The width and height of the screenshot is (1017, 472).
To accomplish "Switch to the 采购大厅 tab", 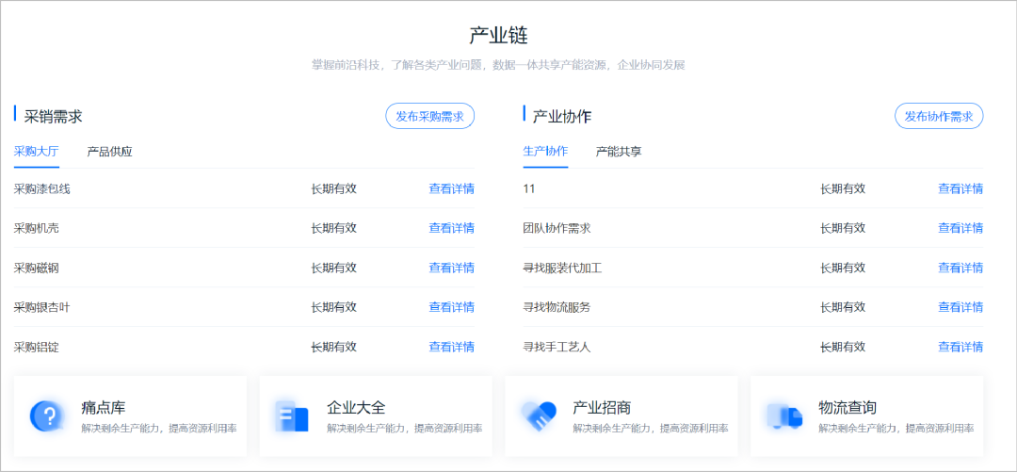I will coord(37,152).
